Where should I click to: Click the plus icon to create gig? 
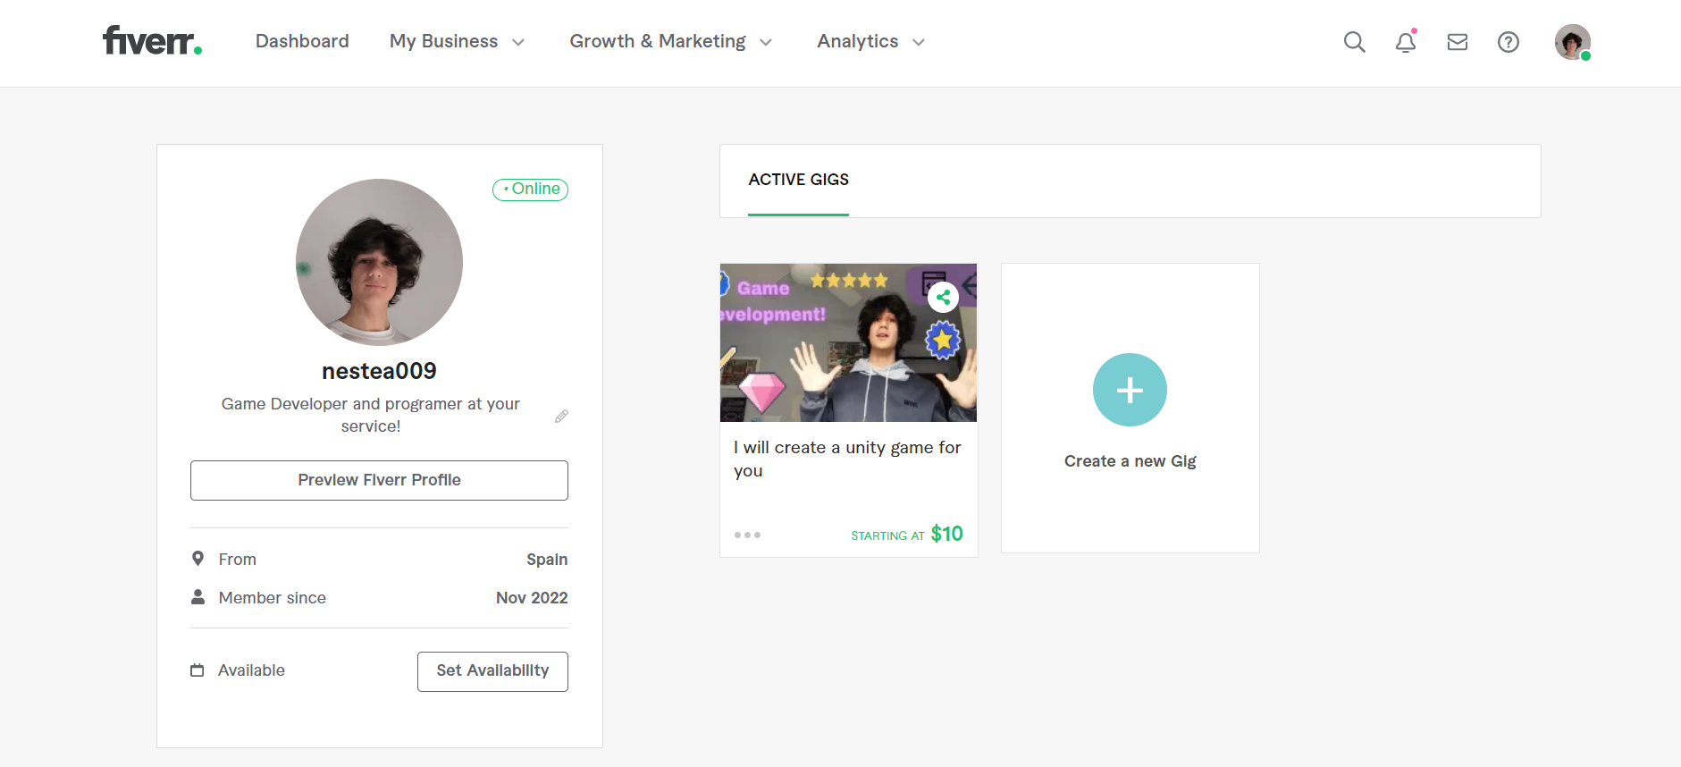click(1130, 390)
